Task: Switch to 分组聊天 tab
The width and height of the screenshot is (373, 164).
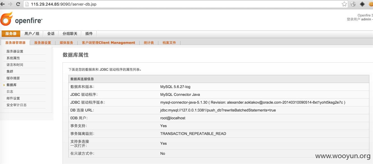Action: click(70, 34)
